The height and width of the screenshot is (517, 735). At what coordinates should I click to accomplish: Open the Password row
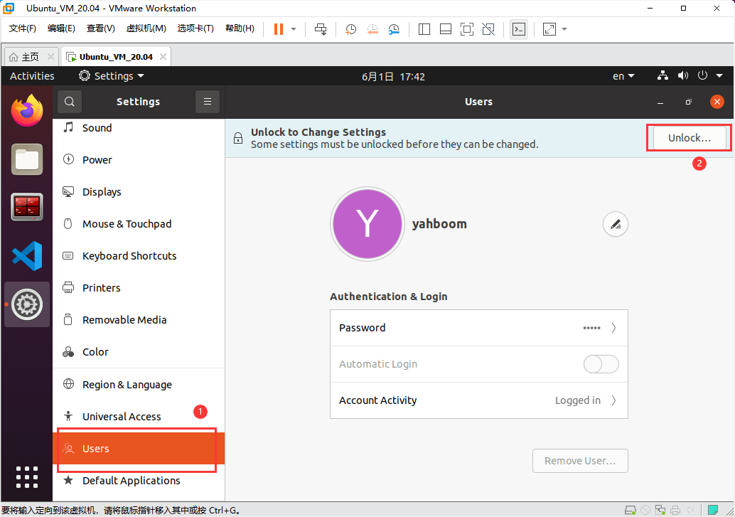click(x=479, y=328)
